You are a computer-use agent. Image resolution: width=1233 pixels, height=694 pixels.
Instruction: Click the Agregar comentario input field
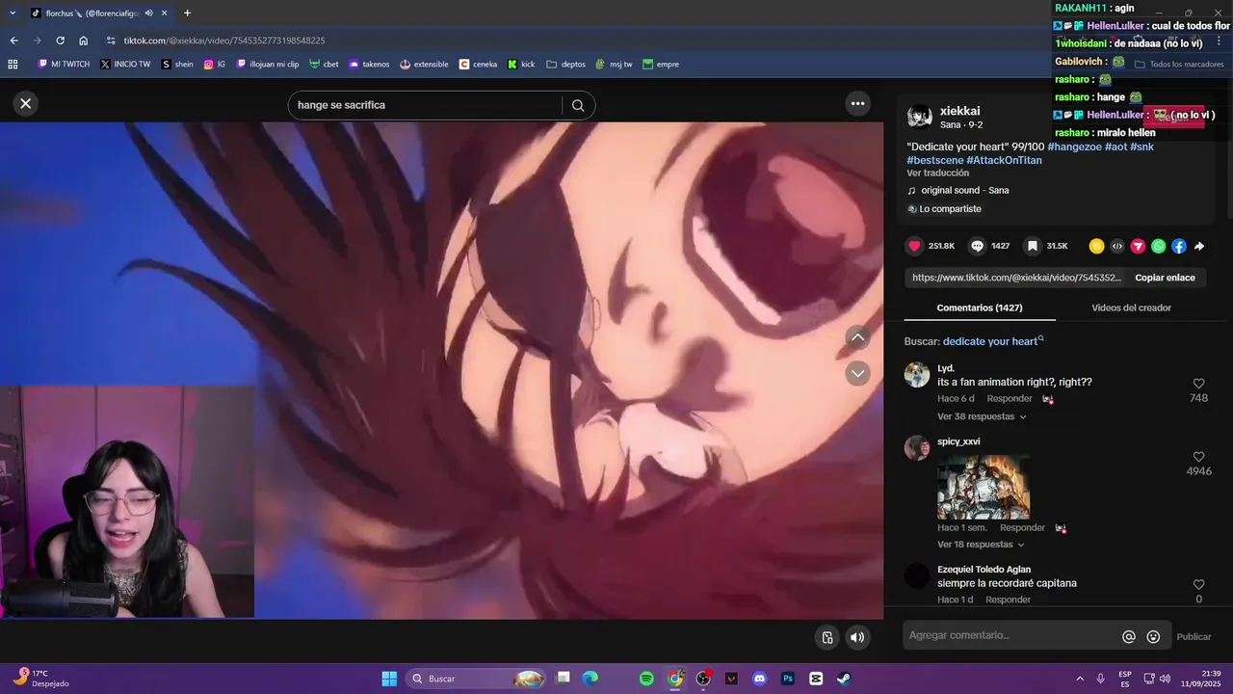click(x=1011, y=635)
